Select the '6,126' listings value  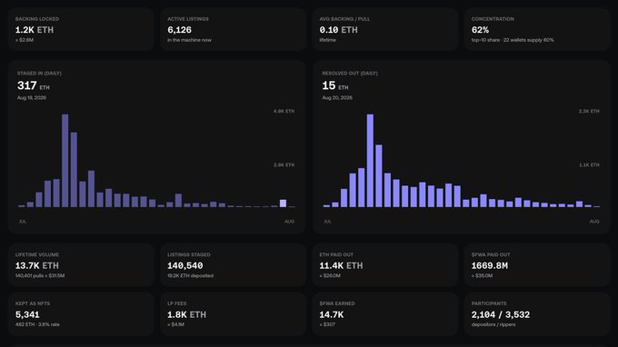click(179, 30)
